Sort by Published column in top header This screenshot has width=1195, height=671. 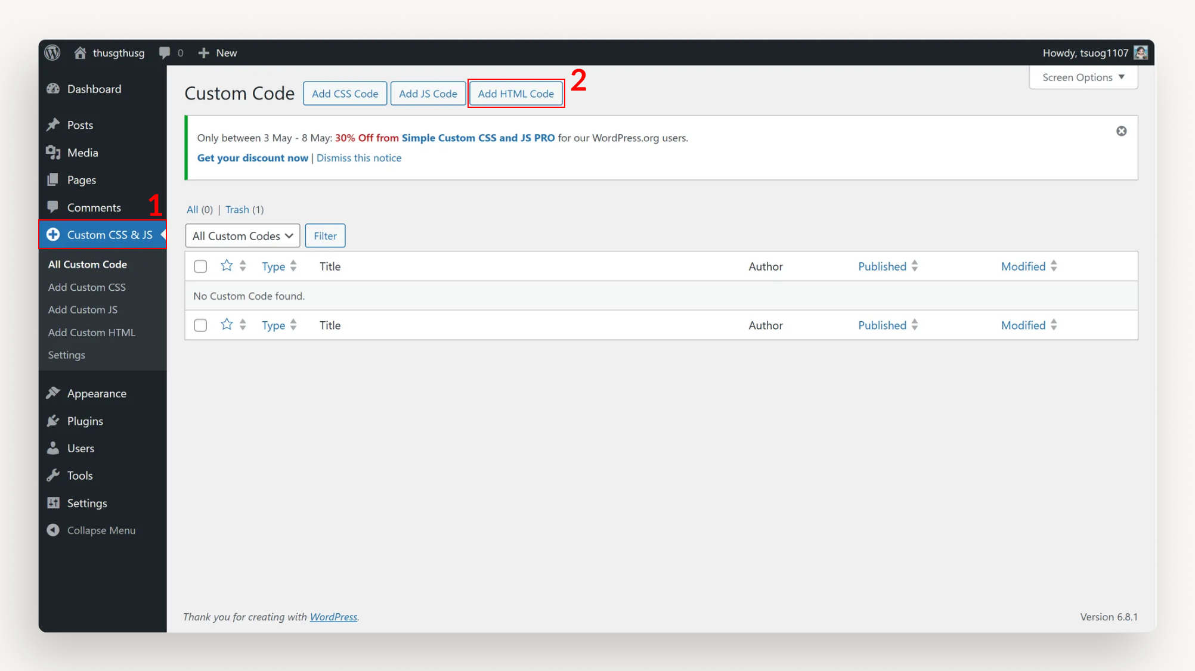click(x=882, y=266)
